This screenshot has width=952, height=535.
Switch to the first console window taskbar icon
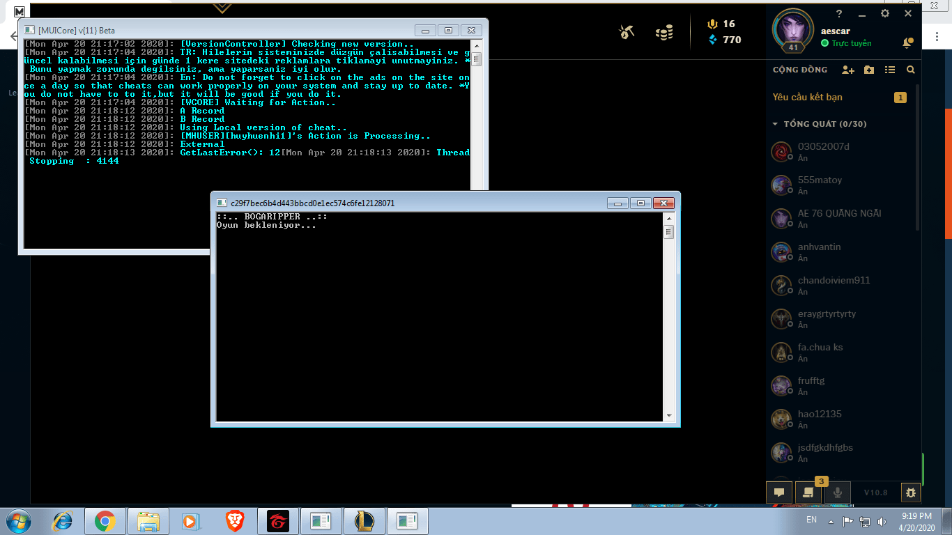[x=321, y=521]
